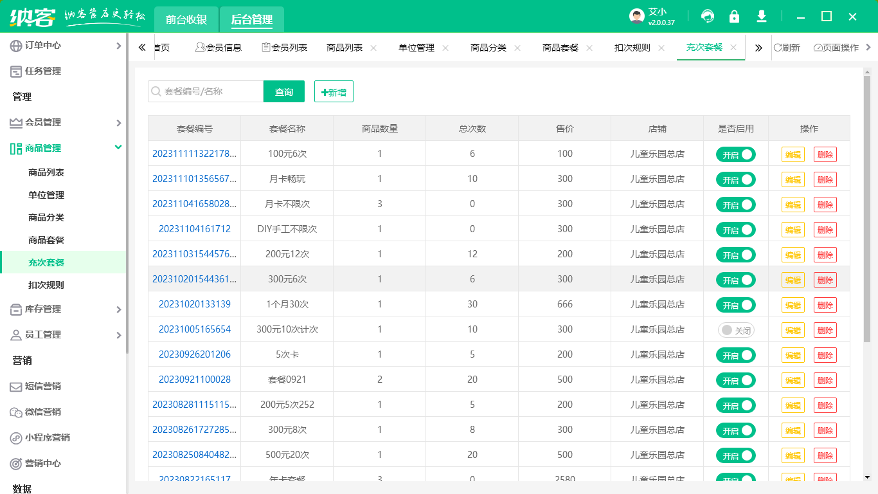Screen dimensions: 878x494
Task: Edit the 500元20次 package
Action: pos(793,455)
